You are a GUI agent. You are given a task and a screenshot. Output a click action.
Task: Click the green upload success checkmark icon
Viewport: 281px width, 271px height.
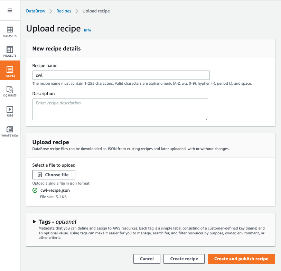[x=35, y=190]
